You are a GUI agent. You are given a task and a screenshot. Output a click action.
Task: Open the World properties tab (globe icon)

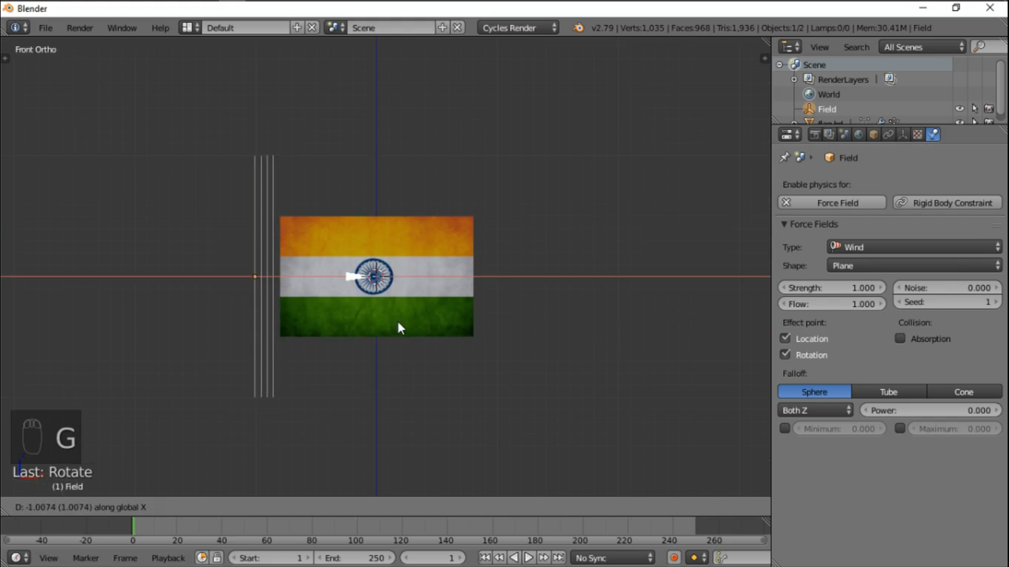point(858,134)
